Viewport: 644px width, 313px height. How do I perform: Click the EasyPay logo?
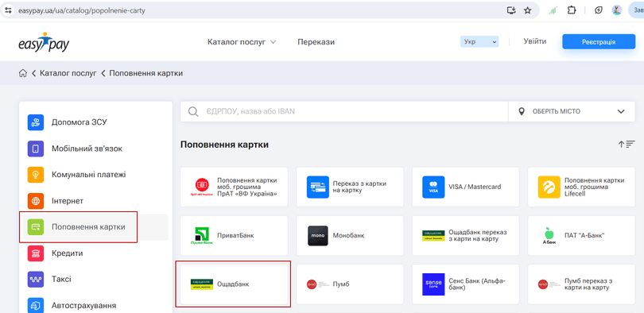tap(44, 42)
